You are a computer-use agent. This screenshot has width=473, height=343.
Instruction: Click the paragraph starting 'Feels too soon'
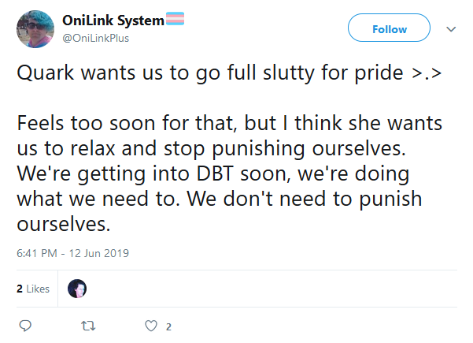point(229,173)
